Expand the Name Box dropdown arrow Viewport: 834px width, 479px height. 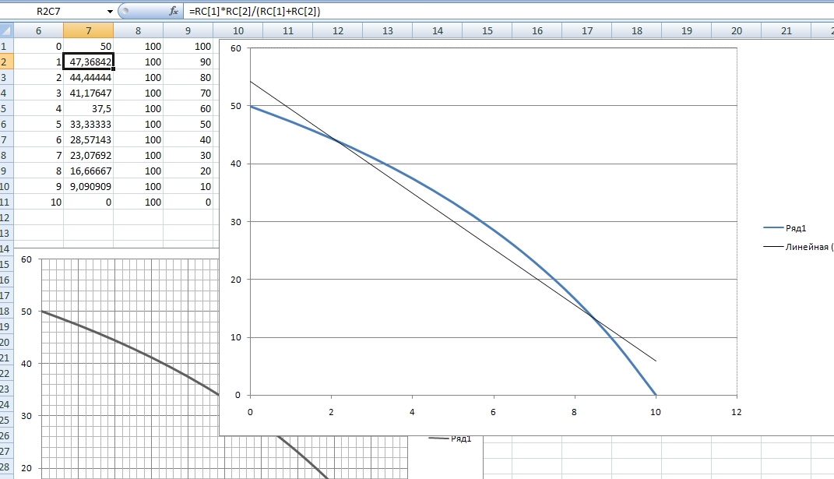110,11
